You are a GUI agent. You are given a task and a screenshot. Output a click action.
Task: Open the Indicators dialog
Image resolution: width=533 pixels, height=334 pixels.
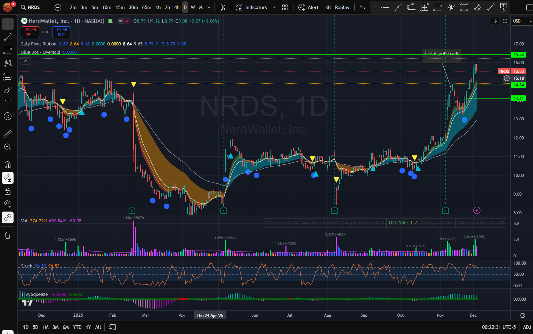[x=252, y=7]
